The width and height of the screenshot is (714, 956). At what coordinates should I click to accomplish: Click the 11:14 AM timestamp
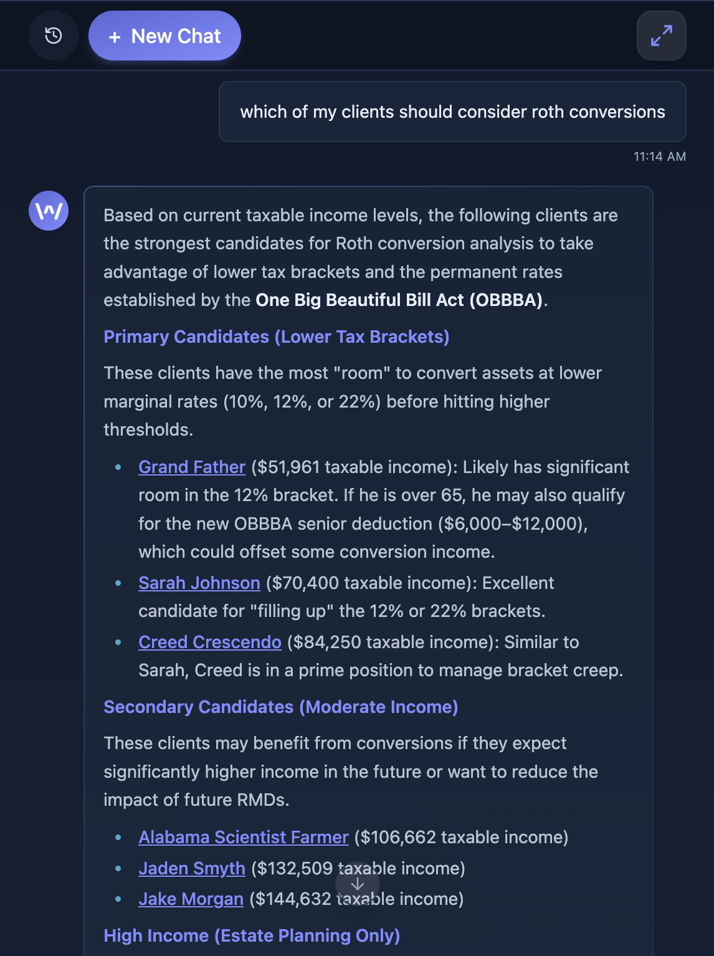point(659,156)
